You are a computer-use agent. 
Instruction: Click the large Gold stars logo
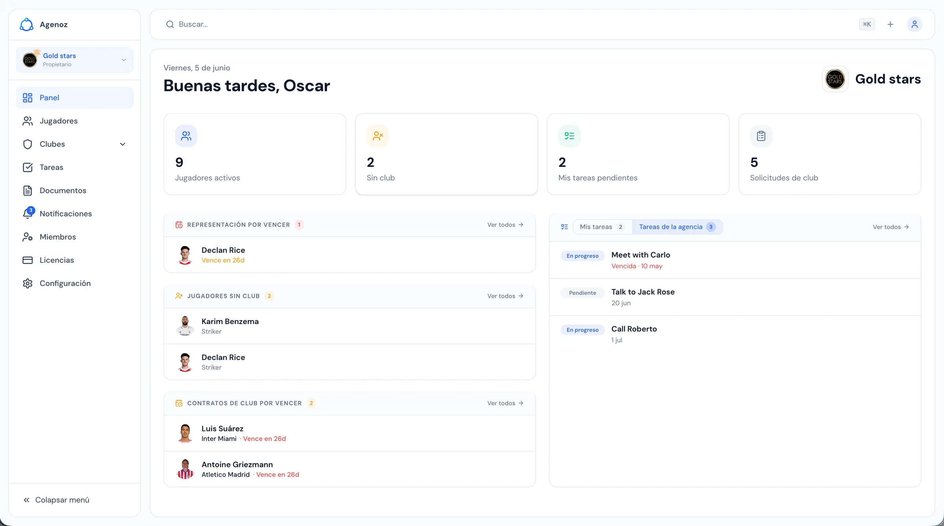point(835,79)
